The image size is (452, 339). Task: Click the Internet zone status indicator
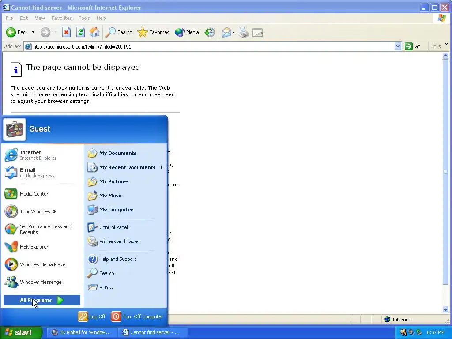[397, 320]
